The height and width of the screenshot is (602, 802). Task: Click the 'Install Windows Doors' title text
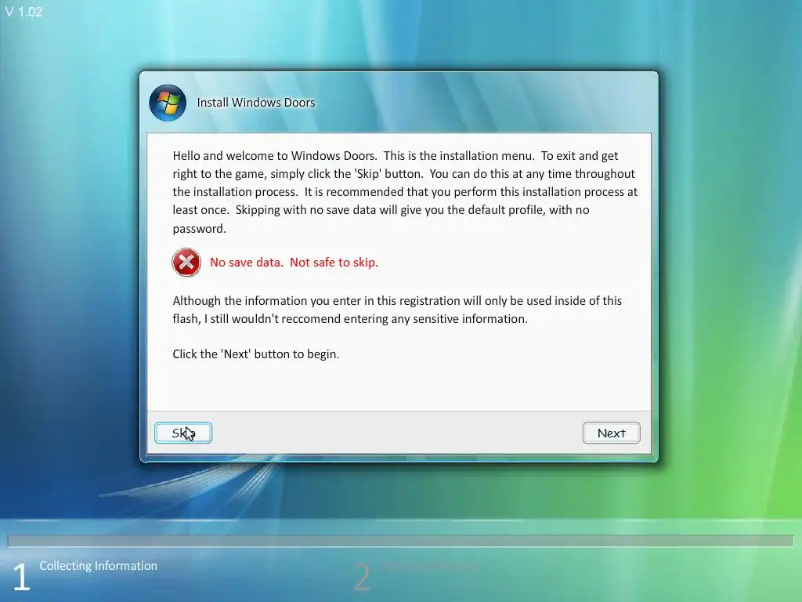[256, 103]
